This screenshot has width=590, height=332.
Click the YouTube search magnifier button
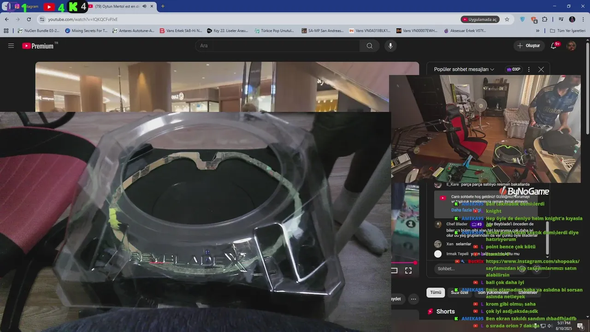pyautogui.click(x=370, y=46)
